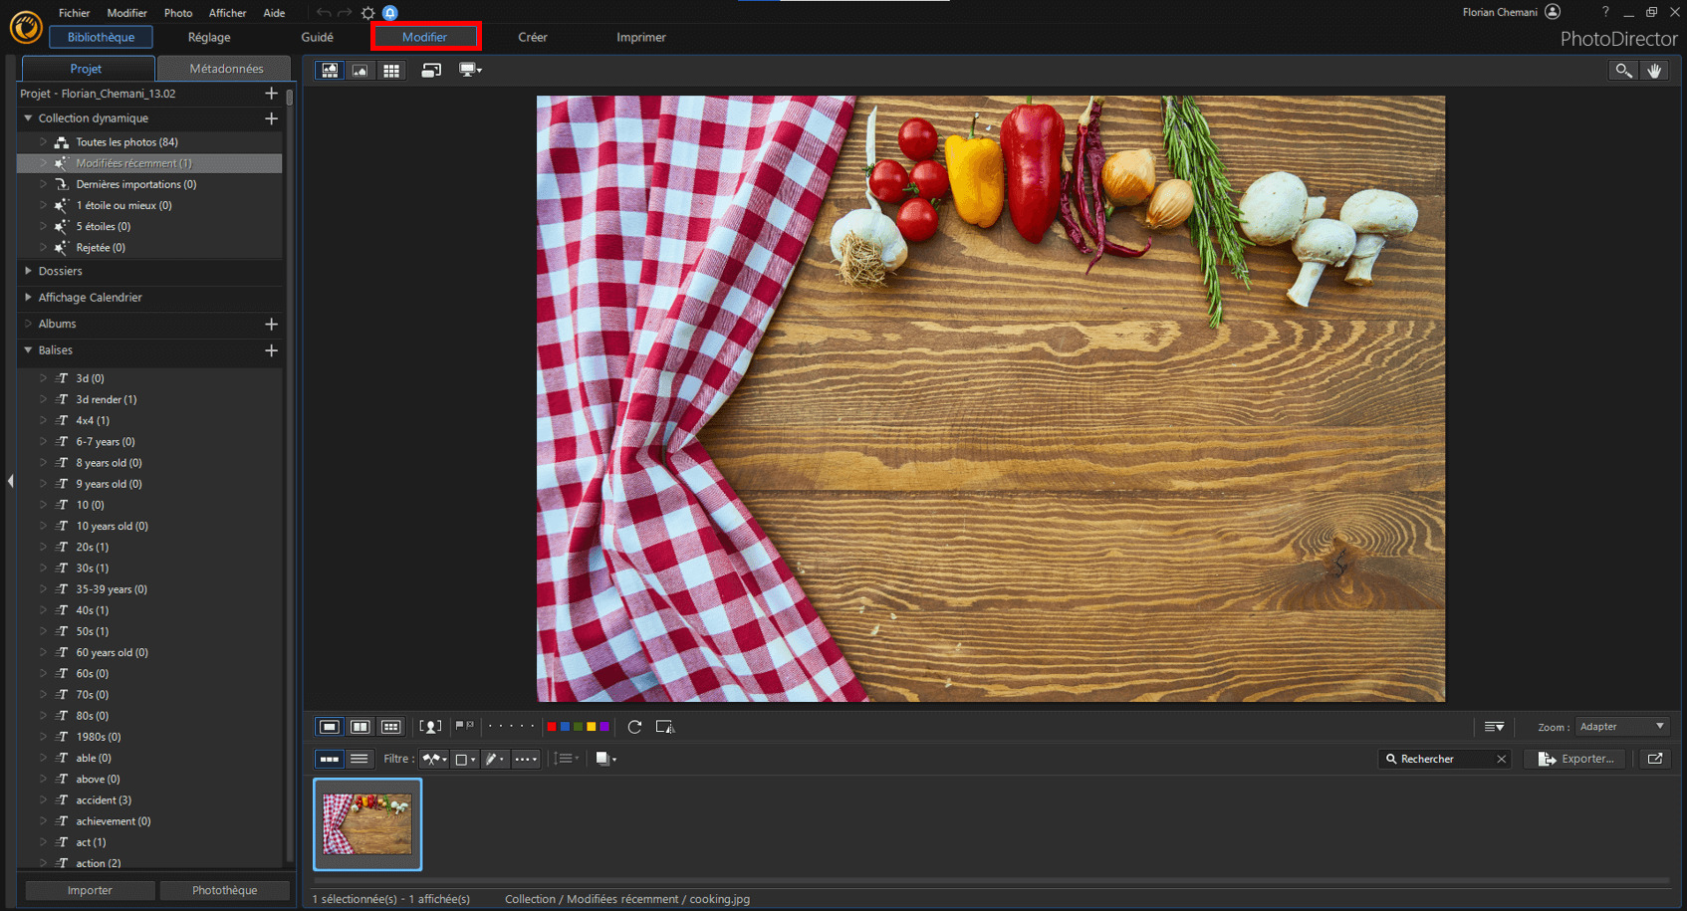Click the Exporter button
The image size is (1687, 911).
click(1577, 759)
